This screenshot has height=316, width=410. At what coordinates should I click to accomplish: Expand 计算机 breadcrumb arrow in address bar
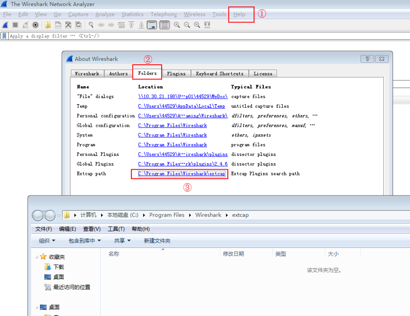pos(102,215)
